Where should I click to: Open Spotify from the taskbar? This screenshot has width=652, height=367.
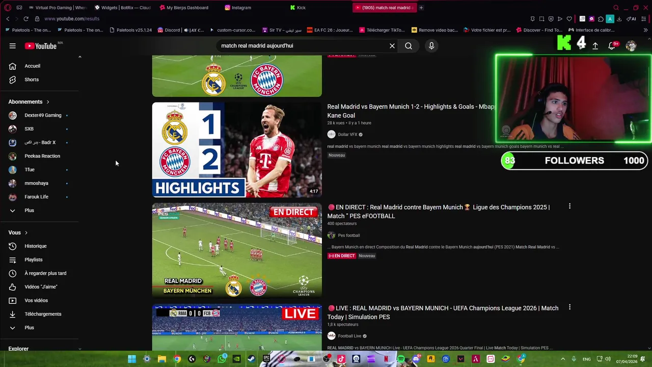401,359
